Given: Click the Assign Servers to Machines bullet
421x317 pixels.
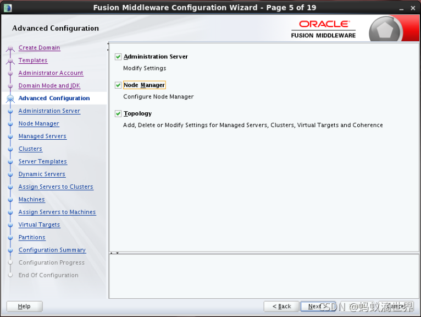Looking at the screenshot, I should click(x=10, y=212).
